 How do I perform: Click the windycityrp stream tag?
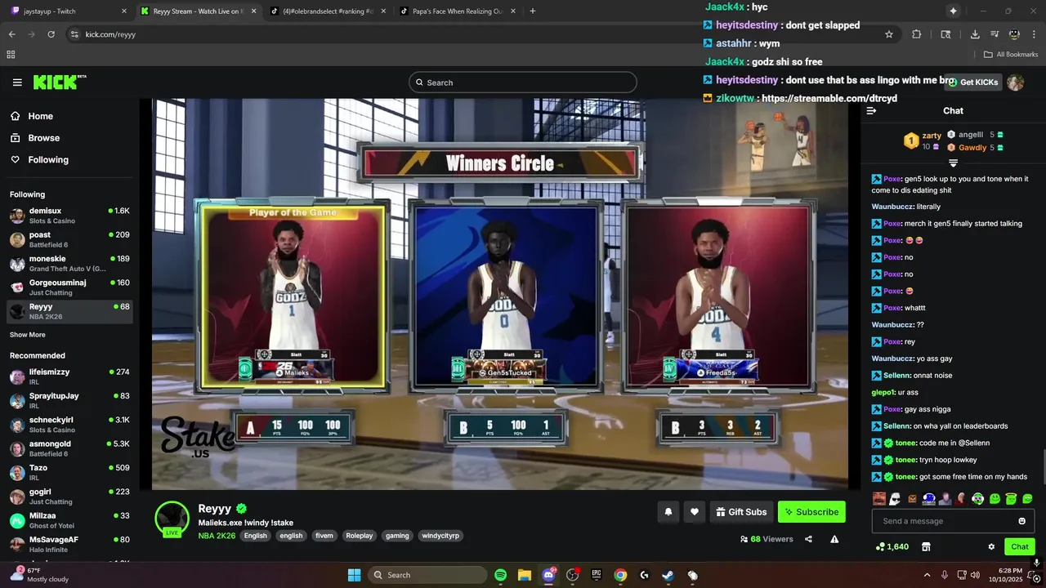[x=440, y=536]
